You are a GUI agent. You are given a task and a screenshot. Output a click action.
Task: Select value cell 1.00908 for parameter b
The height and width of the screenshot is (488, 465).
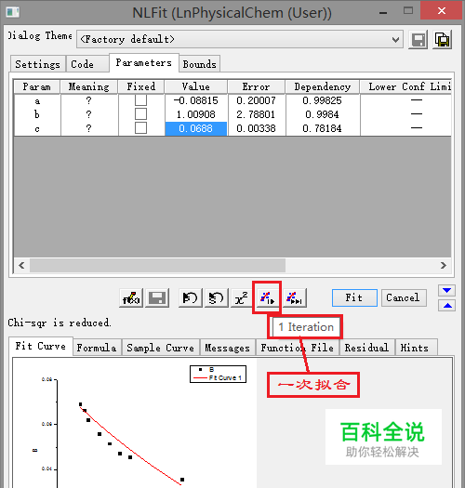(x=196, y=114)
